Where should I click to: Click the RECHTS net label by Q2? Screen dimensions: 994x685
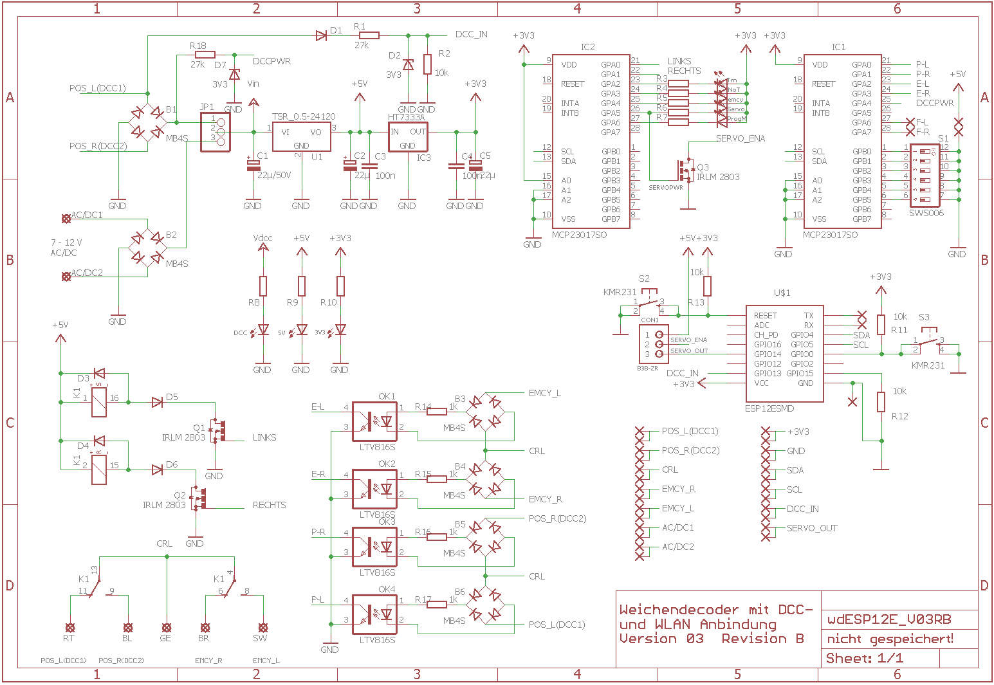[269, 506]
